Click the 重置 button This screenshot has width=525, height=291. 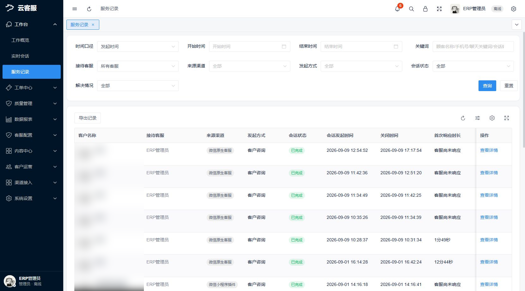509,86
